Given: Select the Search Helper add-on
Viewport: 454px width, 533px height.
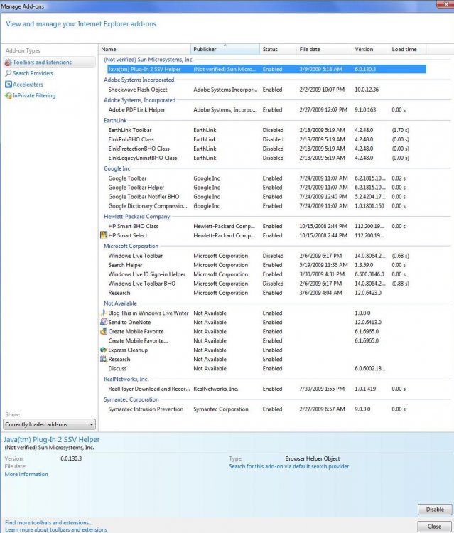Looking at the screenshot, I should (125, 265).
